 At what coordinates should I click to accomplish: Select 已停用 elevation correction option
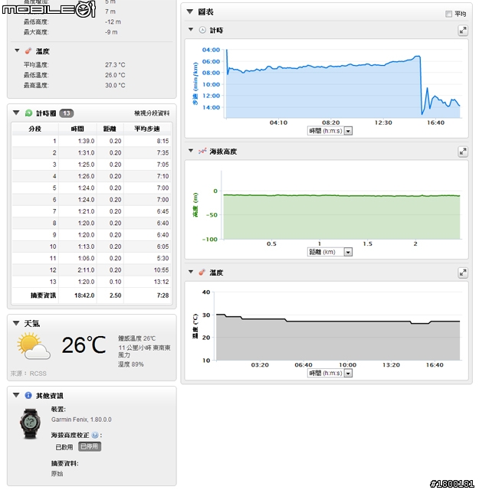[90, 446]
